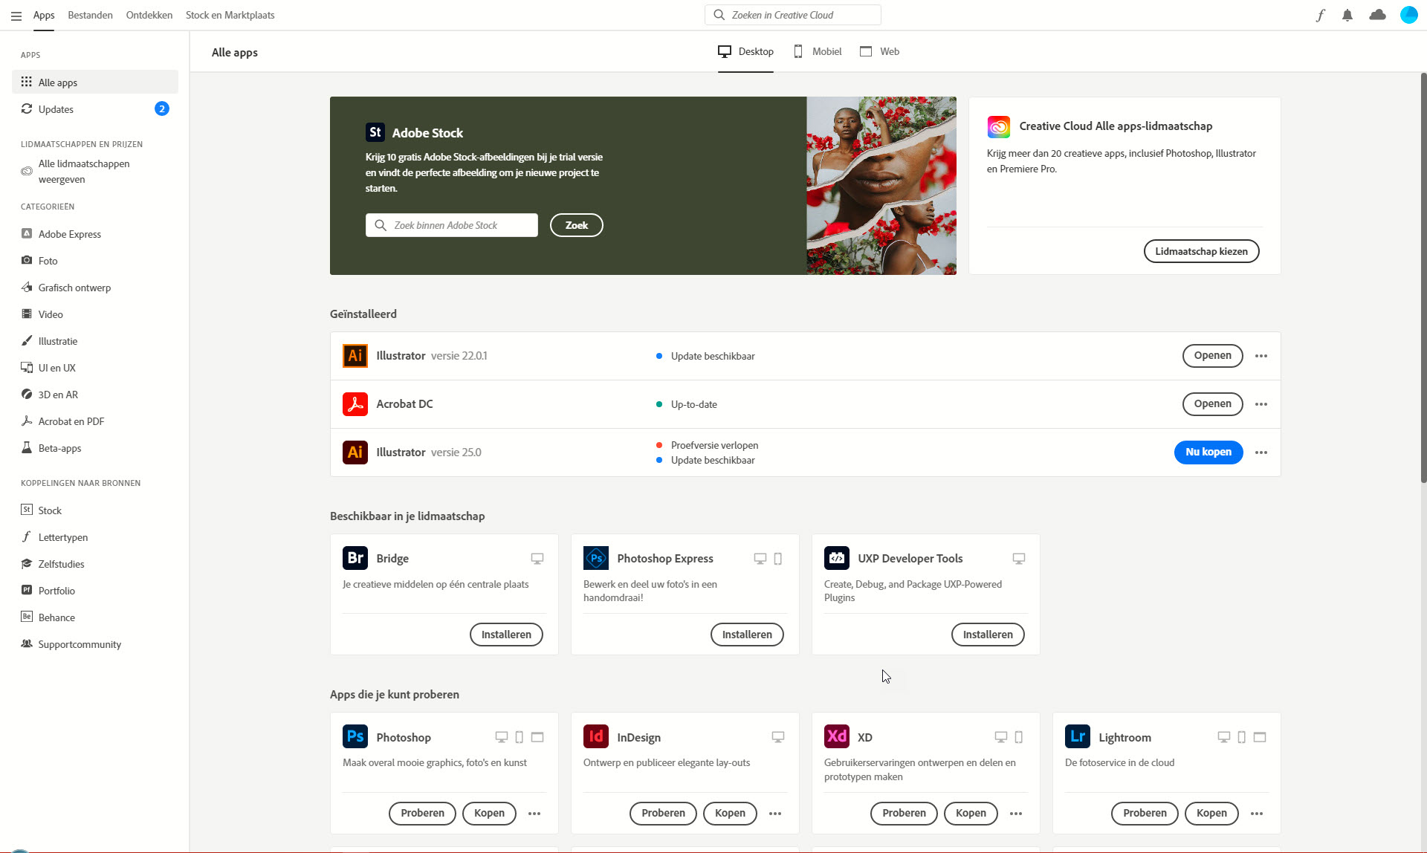This screenshot has height=853, width=1427.
Task: Click the Illustrator version 22.0.1 app icon
Action: [x=355, y=355]
